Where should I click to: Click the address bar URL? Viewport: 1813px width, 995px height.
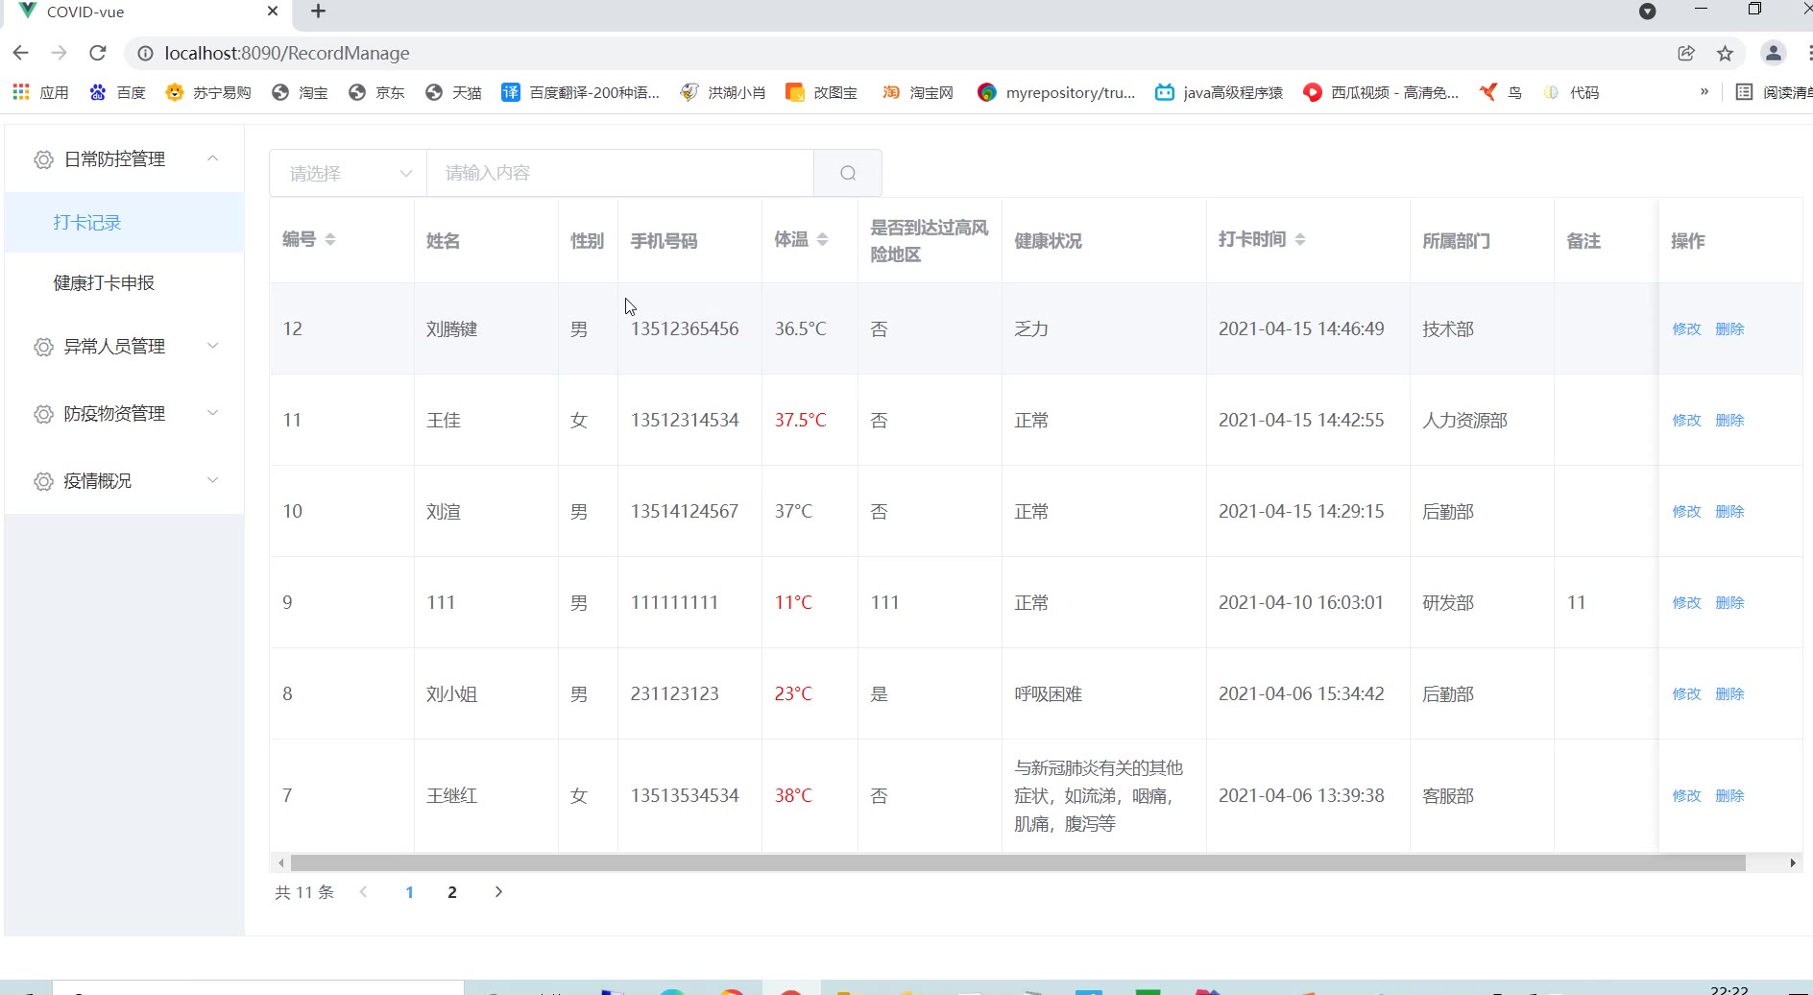287,53
